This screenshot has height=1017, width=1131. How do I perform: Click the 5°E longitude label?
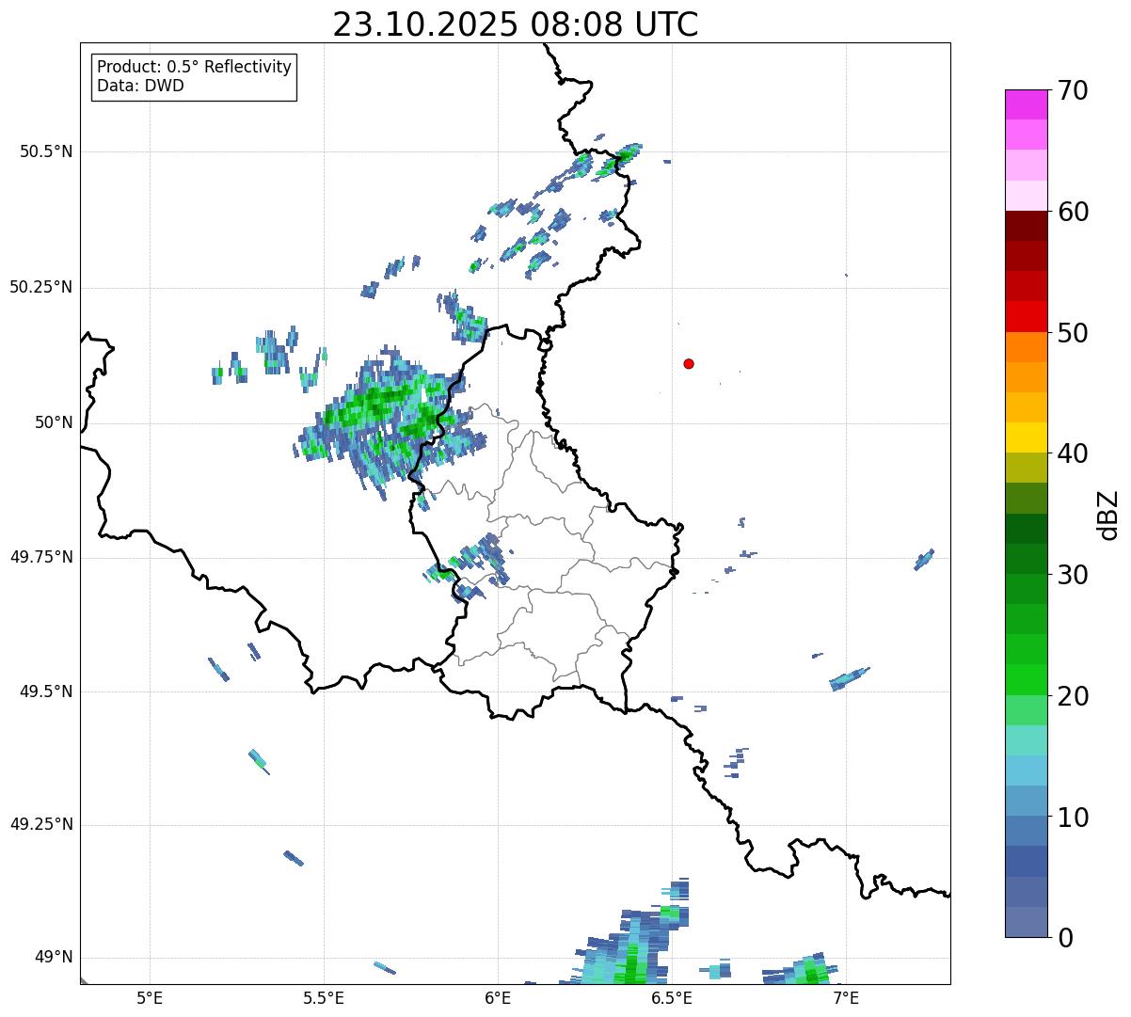click(x=150, y=998)
